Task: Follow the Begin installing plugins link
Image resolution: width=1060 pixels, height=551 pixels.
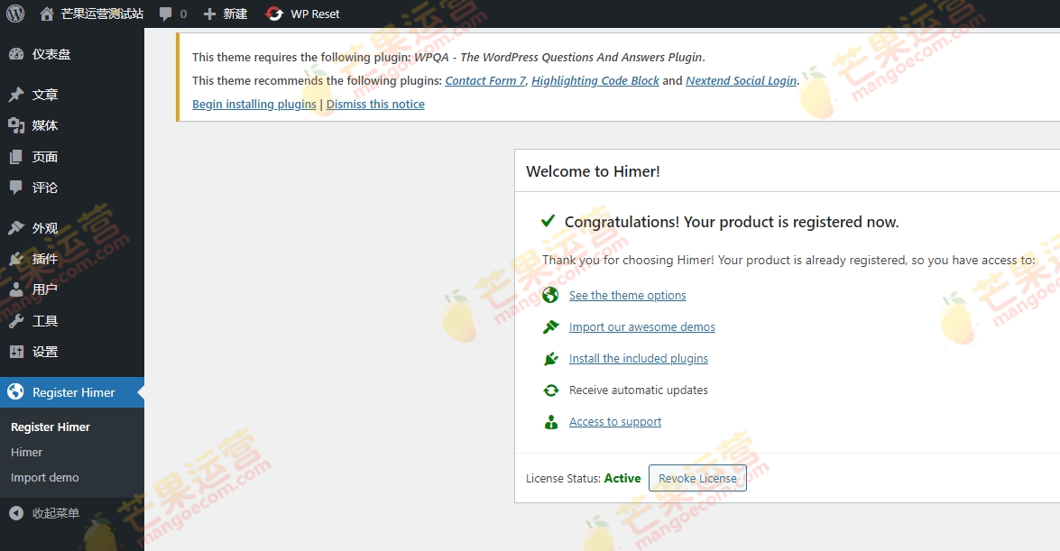Action: click(x=253, y=104)
